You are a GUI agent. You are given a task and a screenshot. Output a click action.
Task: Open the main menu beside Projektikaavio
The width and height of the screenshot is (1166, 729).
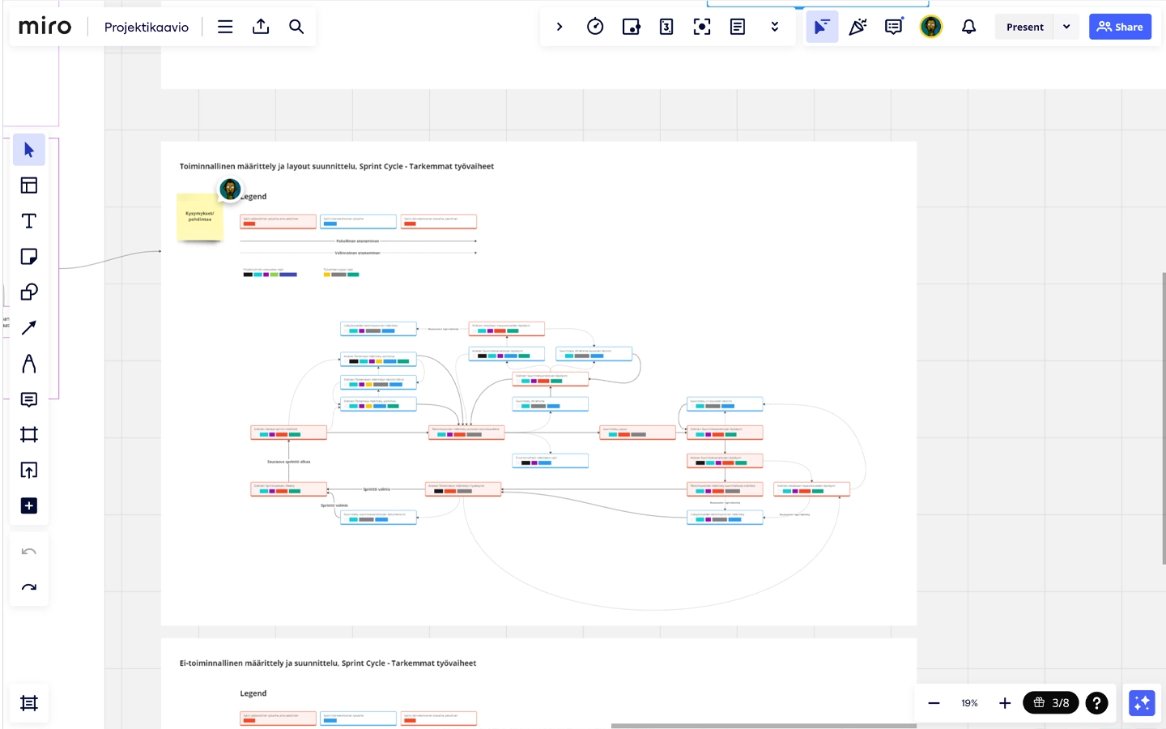click(225, 26)
